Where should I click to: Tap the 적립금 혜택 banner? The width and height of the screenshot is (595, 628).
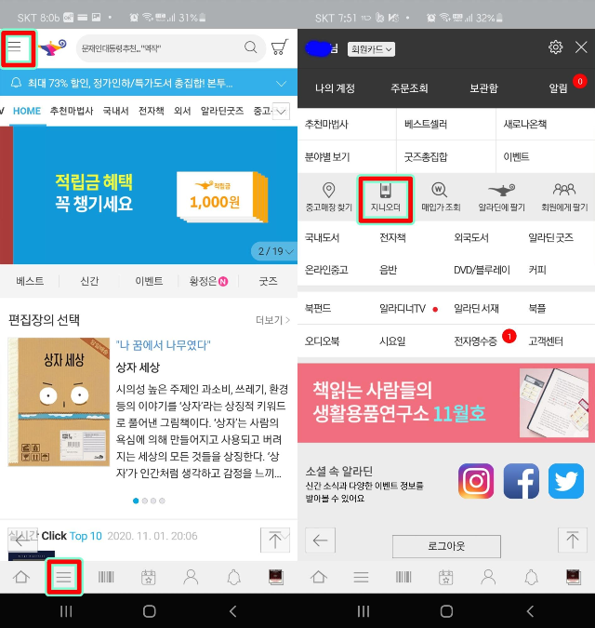coord(149,195)
